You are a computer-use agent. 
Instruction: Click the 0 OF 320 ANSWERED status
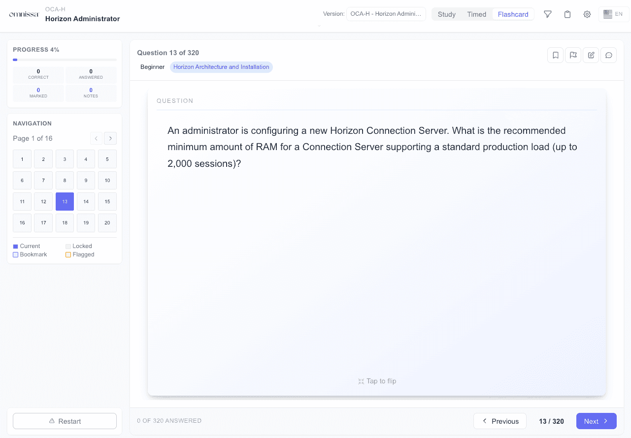click(x=169, y=421)
